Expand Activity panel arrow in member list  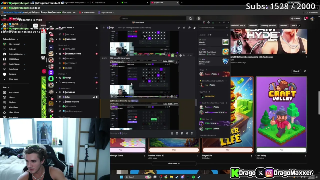(x=227, y=35)
